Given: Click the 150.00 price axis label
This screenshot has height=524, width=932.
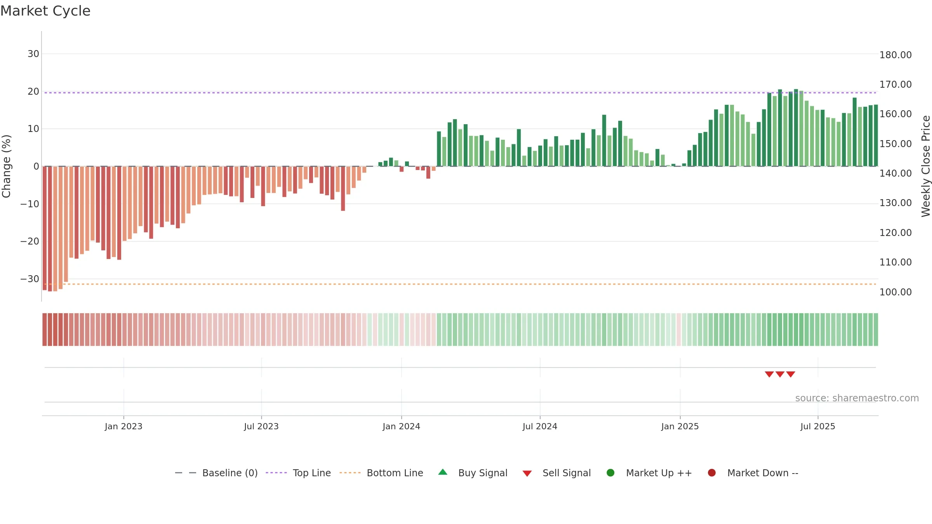Looking at the screenshot, I should click(895, 144).
